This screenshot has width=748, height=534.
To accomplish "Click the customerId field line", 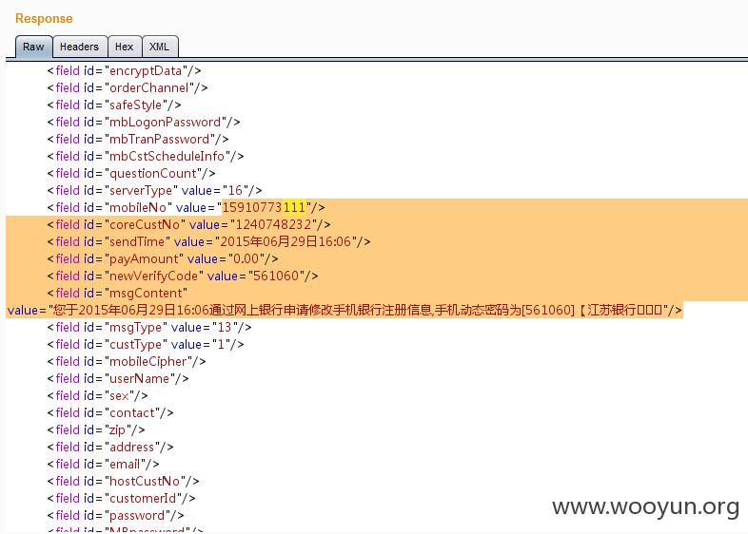I will pos(121,499).
